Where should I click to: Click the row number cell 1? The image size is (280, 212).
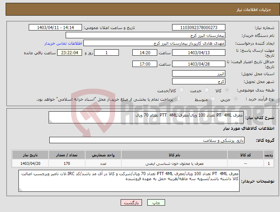269,163
